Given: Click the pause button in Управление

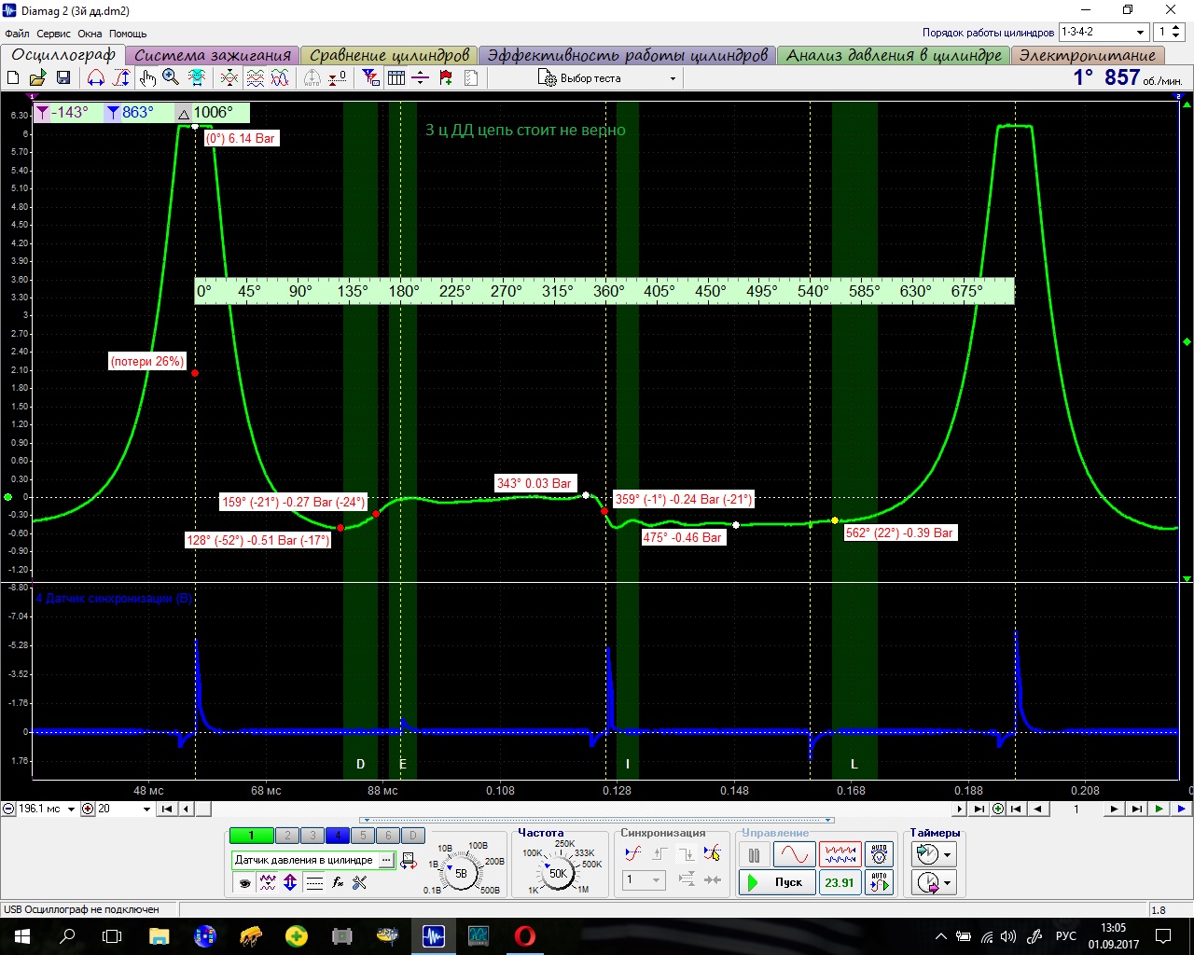Looking at the screenshot, I should point(754,854).
